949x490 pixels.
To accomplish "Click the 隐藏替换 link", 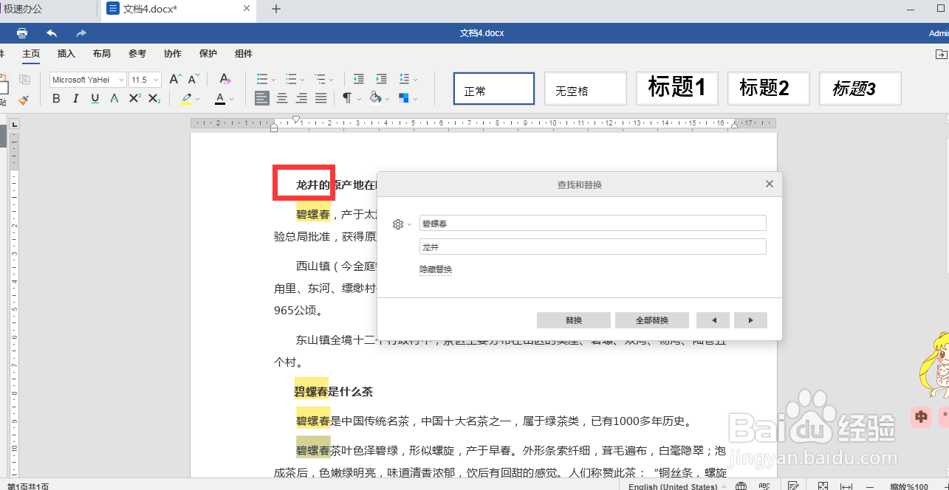I will tap(436, 269).
